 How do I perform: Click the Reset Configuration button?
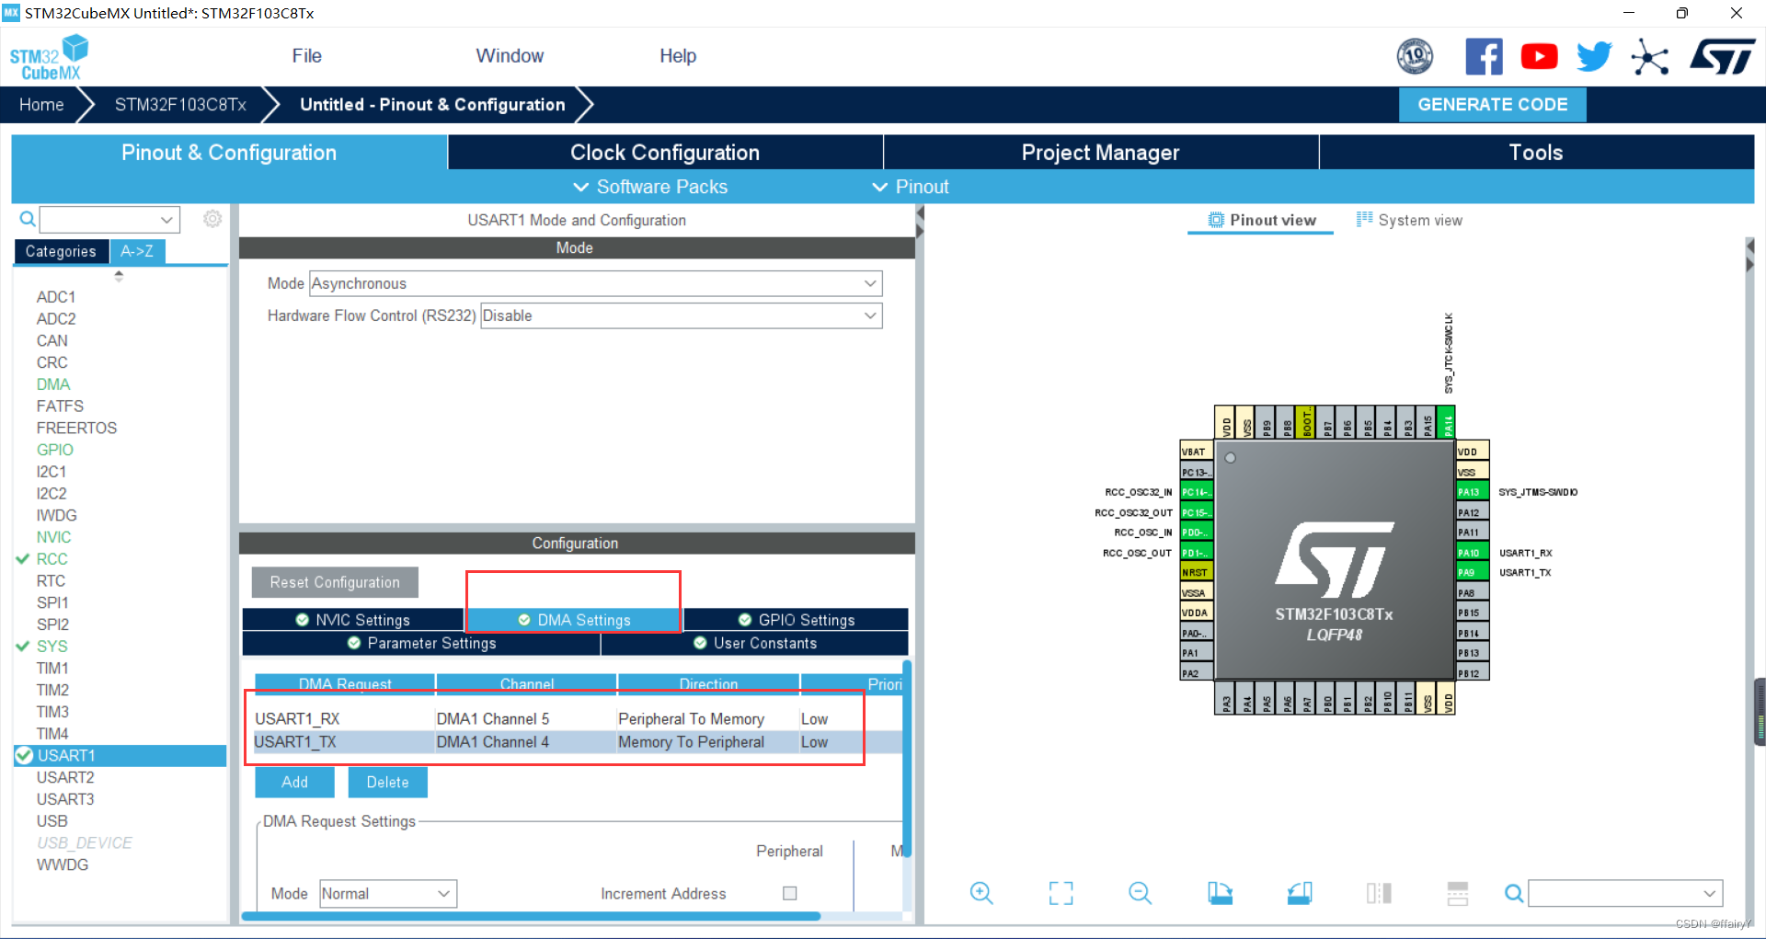pos(335,582)
